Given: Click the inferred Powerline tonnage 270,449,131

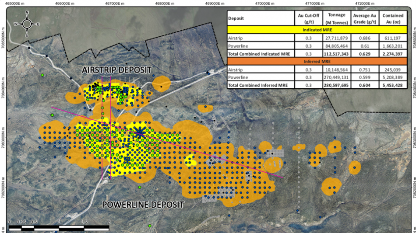Looking at the screenshot, I should (x=336, y=77).
